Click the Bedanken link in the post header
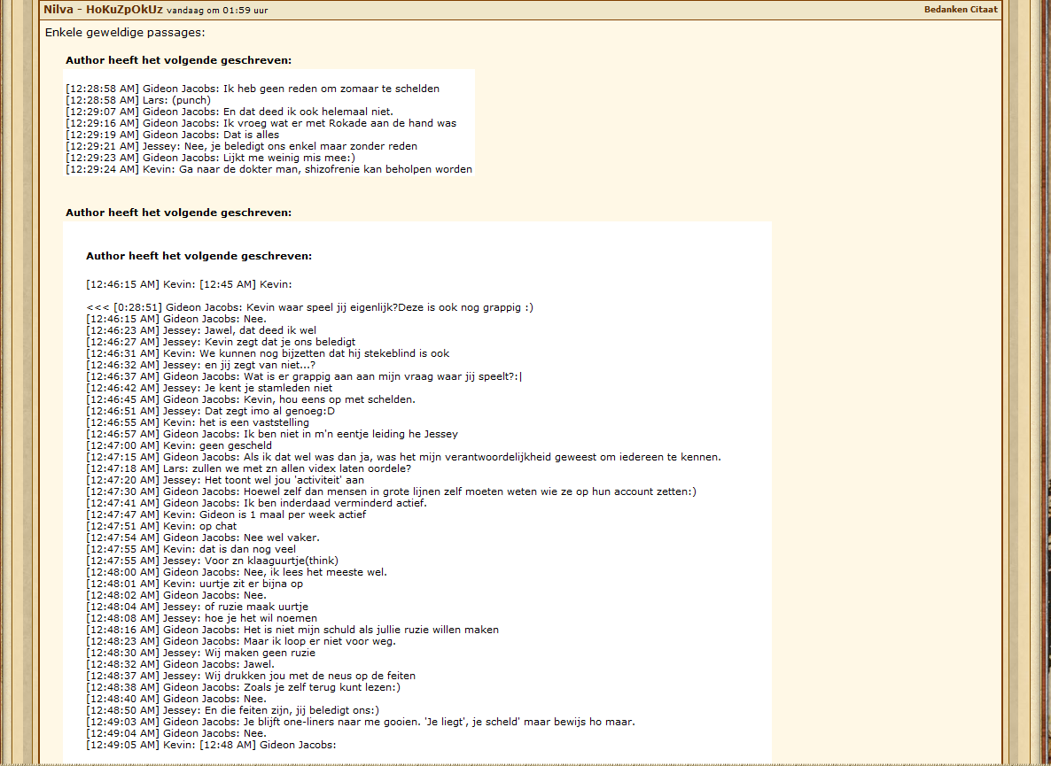Screen dimensions: 1051x766 tap(944, 10)
